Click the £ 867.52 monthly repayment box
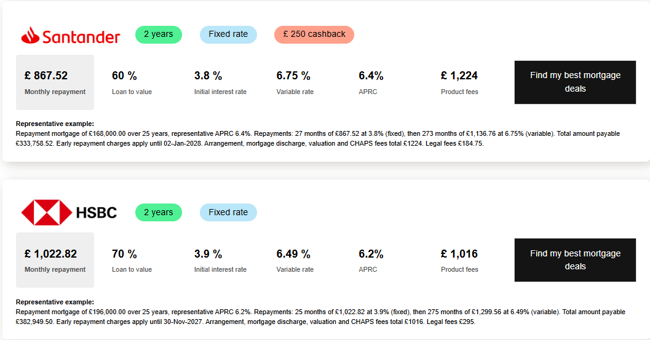 click(55, 82)
